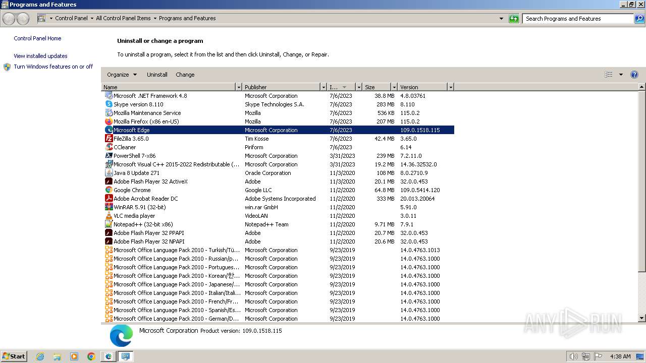Open the view options dropdown arrow

click(x=621, y=75)
